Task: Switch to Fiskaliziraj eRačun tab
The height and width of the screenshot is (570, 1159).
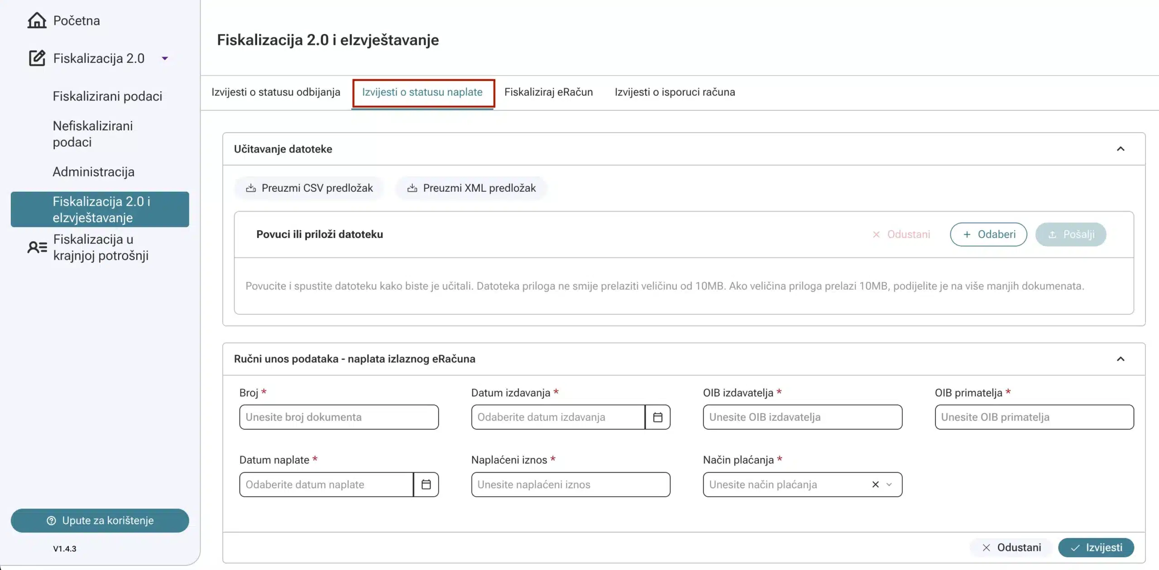Action: point(549,92)
